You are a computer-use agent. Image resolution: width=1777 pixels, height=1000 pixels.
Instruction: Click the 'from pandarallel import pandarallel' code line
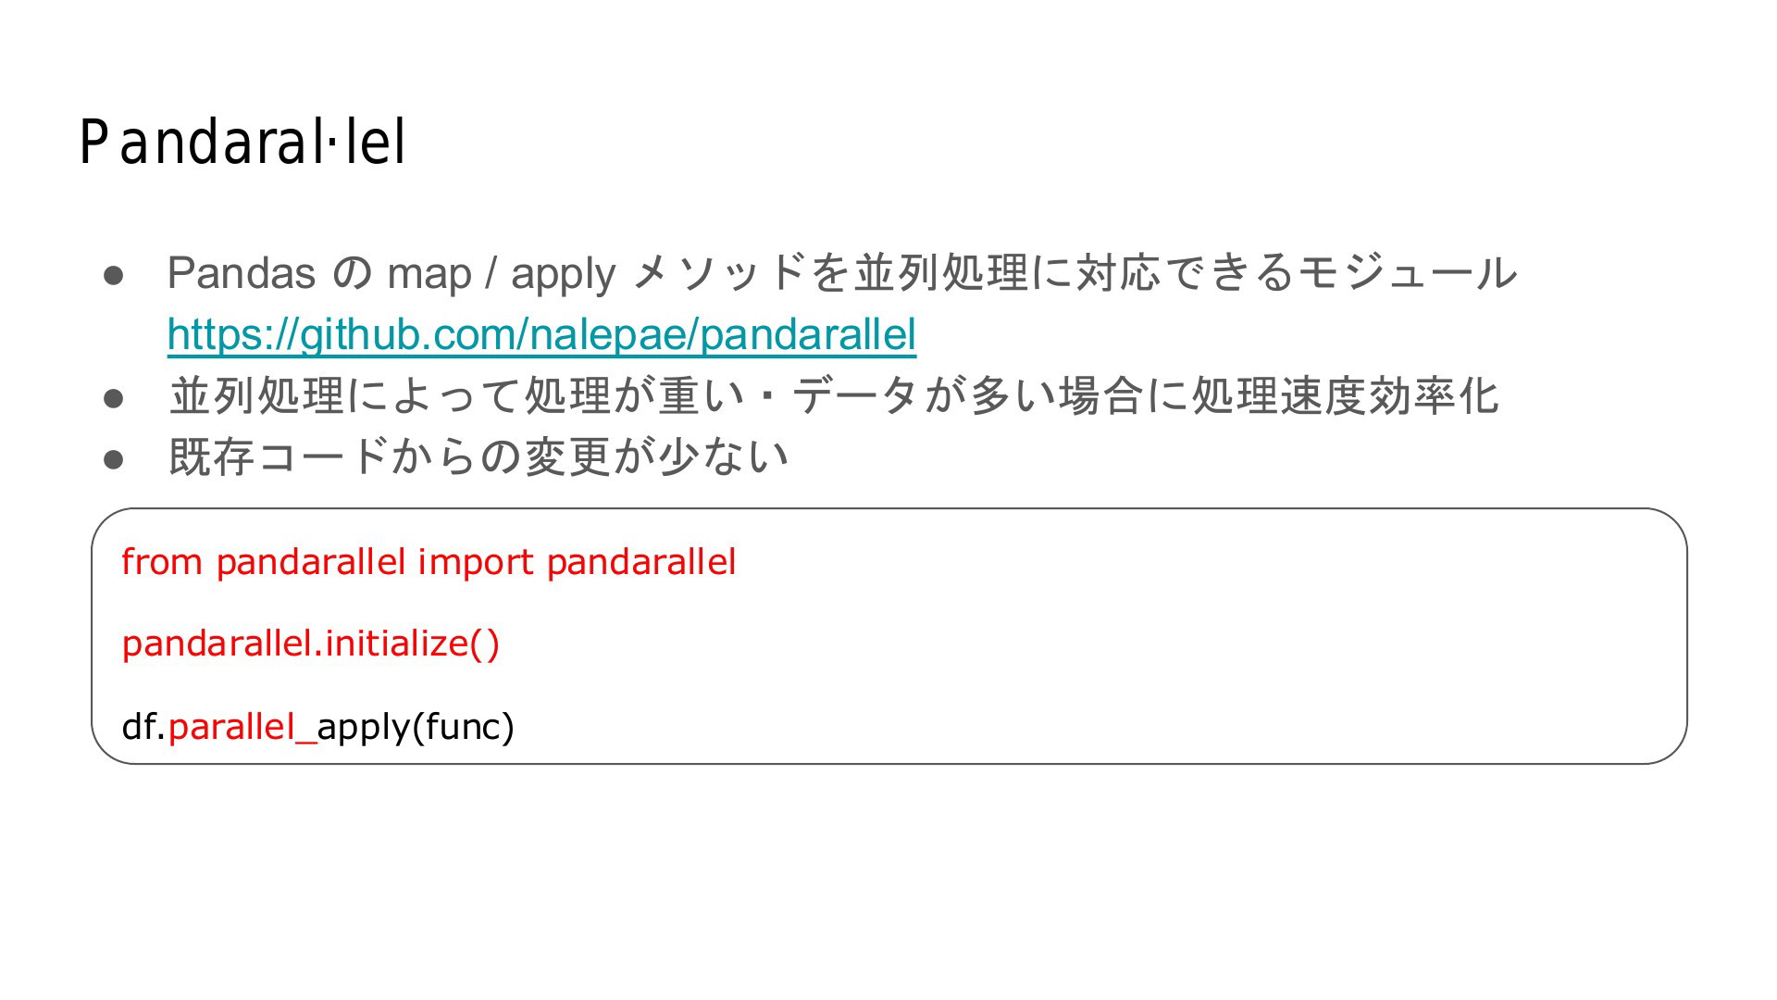pyautogui.click(x=429, y=562)
